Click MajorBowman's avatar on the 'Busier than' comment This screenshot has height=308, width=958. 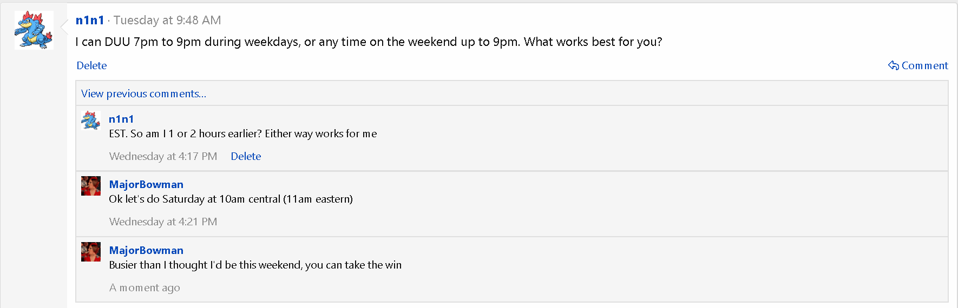[x=91, y=252]
